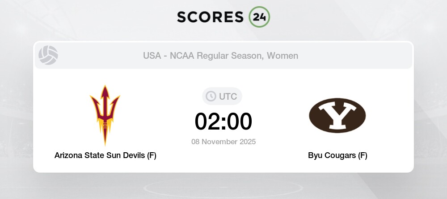This screenshot has height=199, width=447.
Task: Open Arizona State Sun Devils (F) team name
Action: [x=105, y=155]
